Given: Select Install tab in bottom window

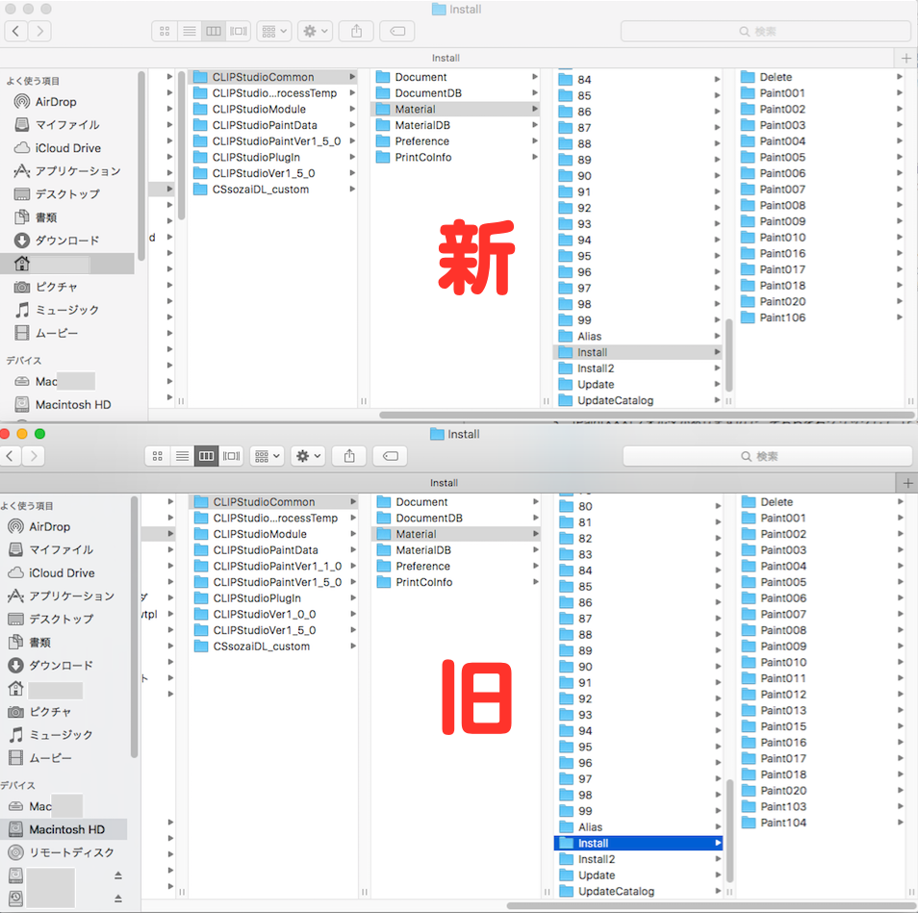Looking at the screenshot, I should [x=445, y=483].
